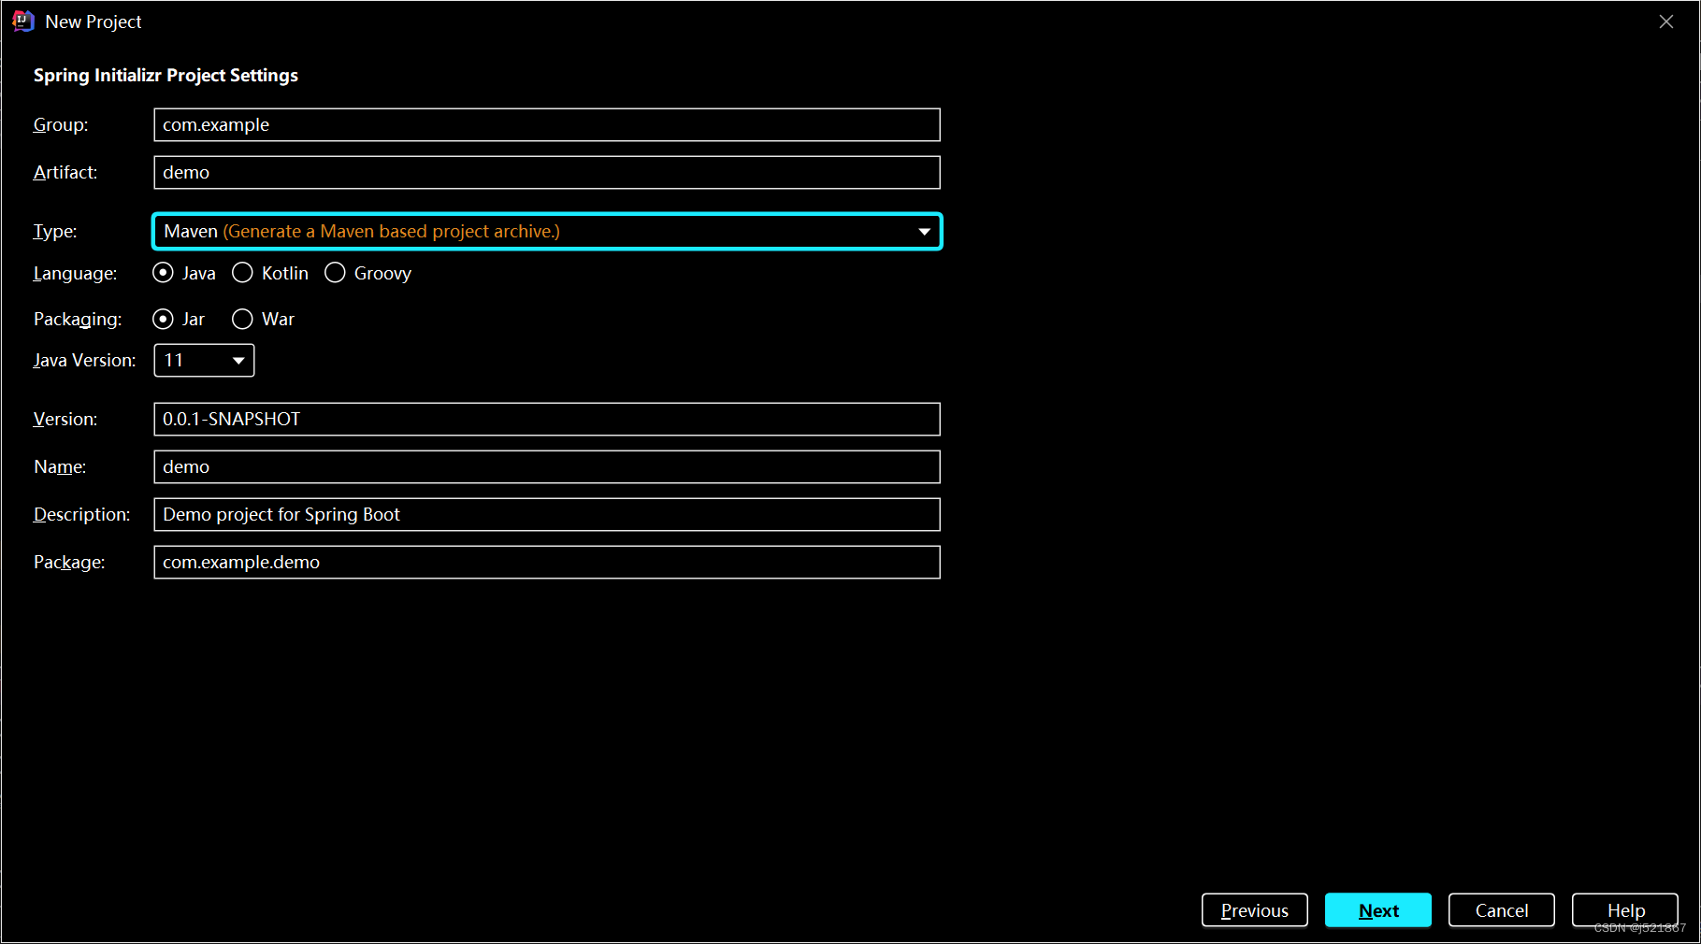Click the Package input field
This screenshot has width=1701, height=944.
click(x=547, y=563)
